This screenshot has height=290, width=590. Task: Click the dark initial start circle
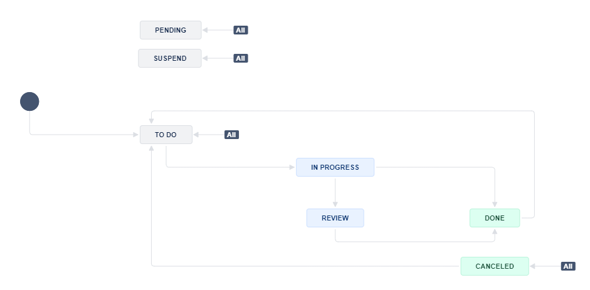29,101
